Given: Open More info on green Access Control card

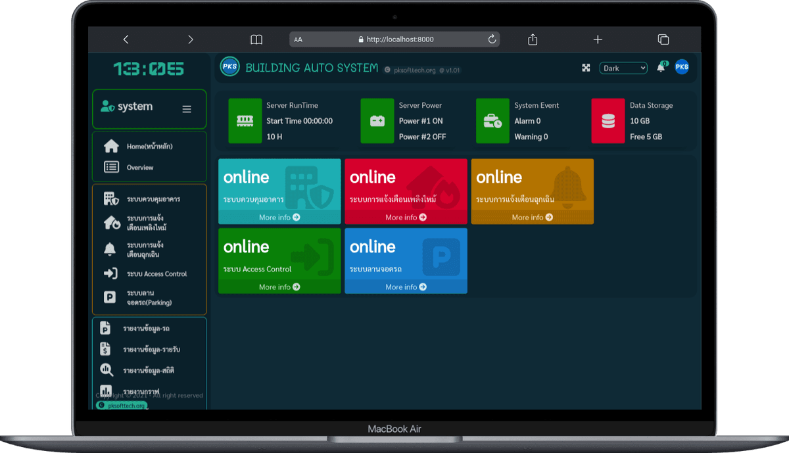Looking at the screenshot, I should click(x=279, y=287).
